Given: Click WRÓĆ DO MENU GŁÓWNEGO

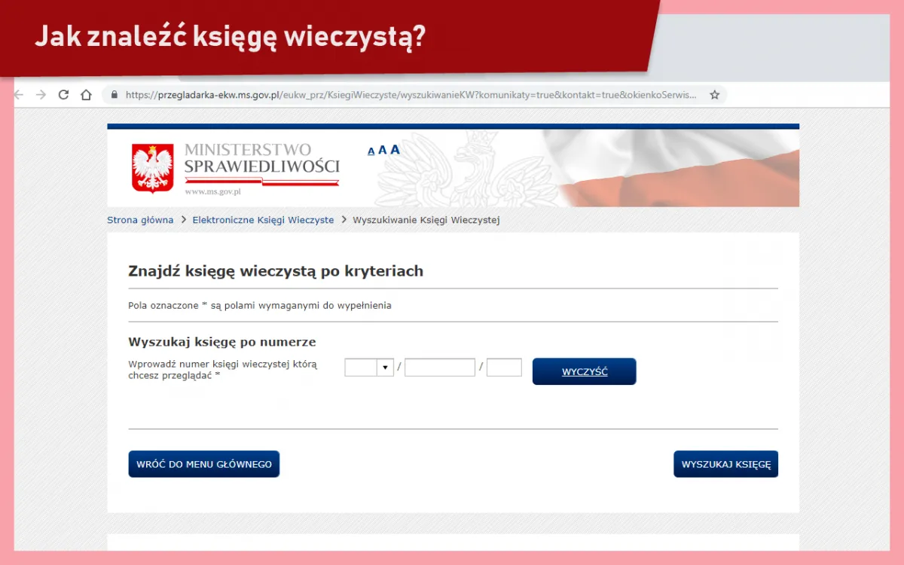Looking at the screenshot, I should pyautogui.click(x=203, y=464).
